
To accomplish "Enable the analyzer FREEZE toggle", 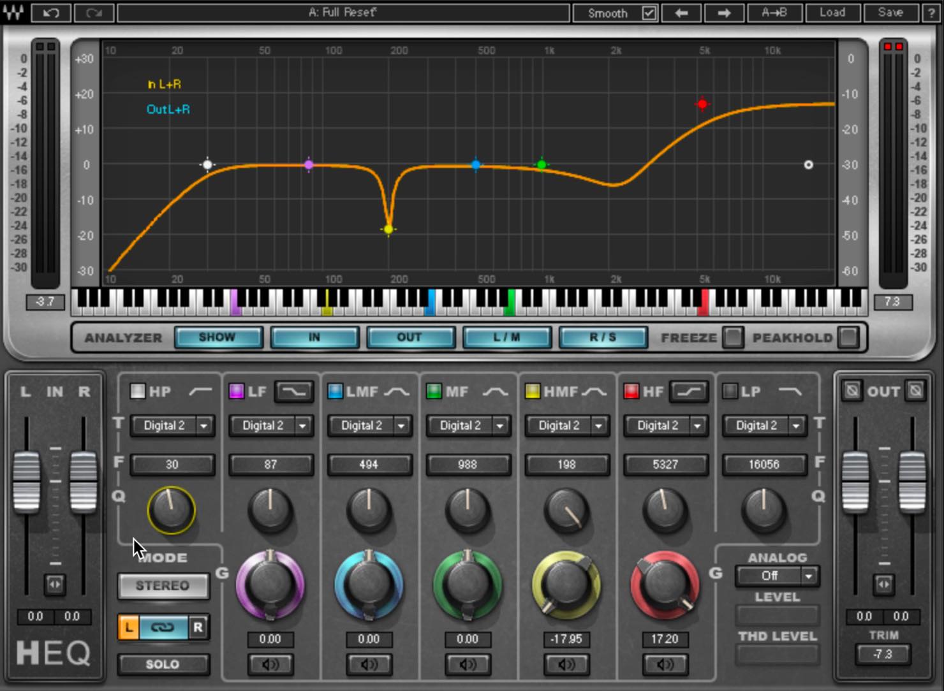I will point(733,337).
